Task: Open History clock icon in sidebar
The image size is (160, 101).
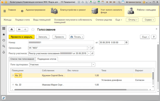Action: tap(4, 40)
